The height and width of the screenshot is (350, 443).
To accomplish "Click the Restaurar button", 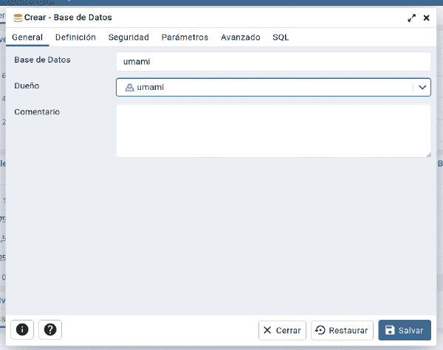I will [x=342, y=330].
